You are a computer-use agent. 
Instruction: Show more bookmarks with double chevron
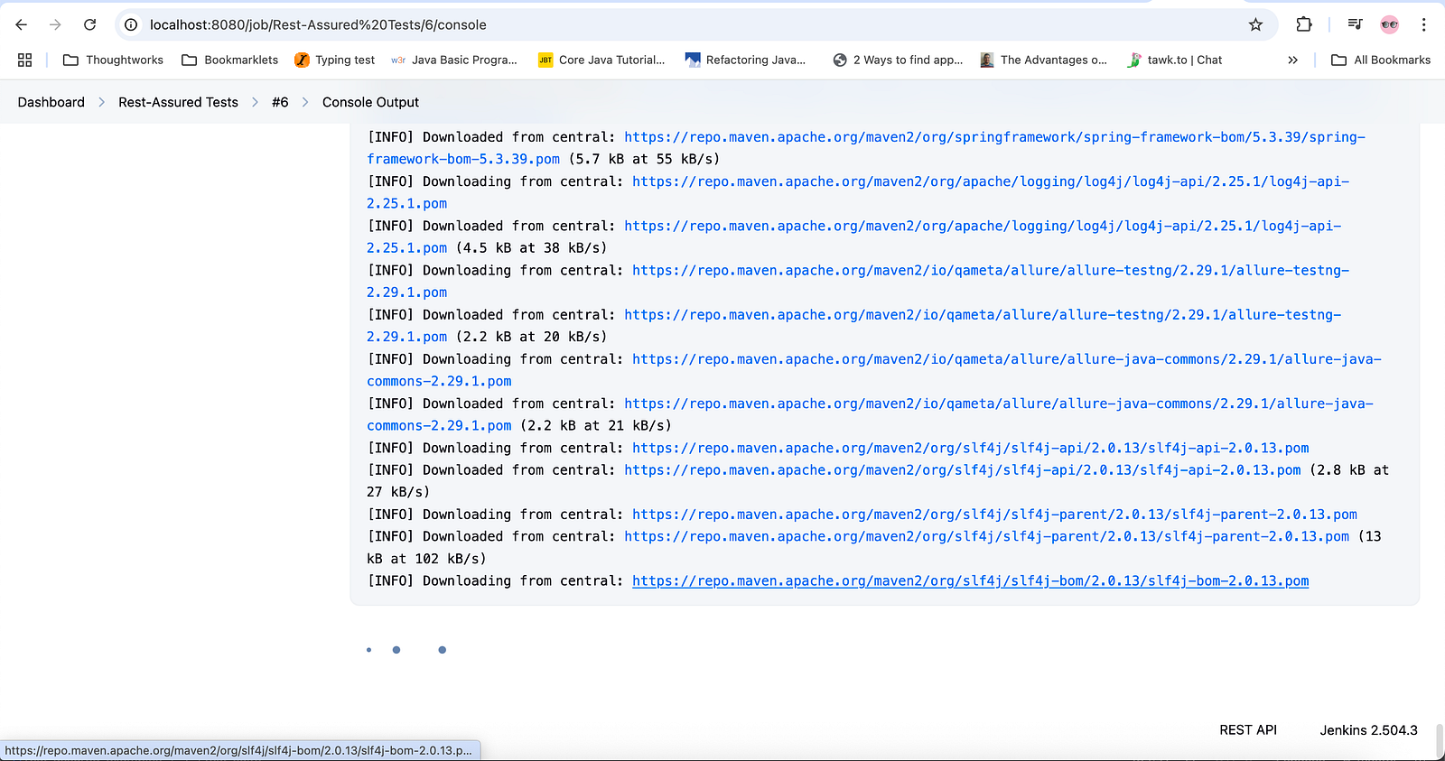[1292, 60]
